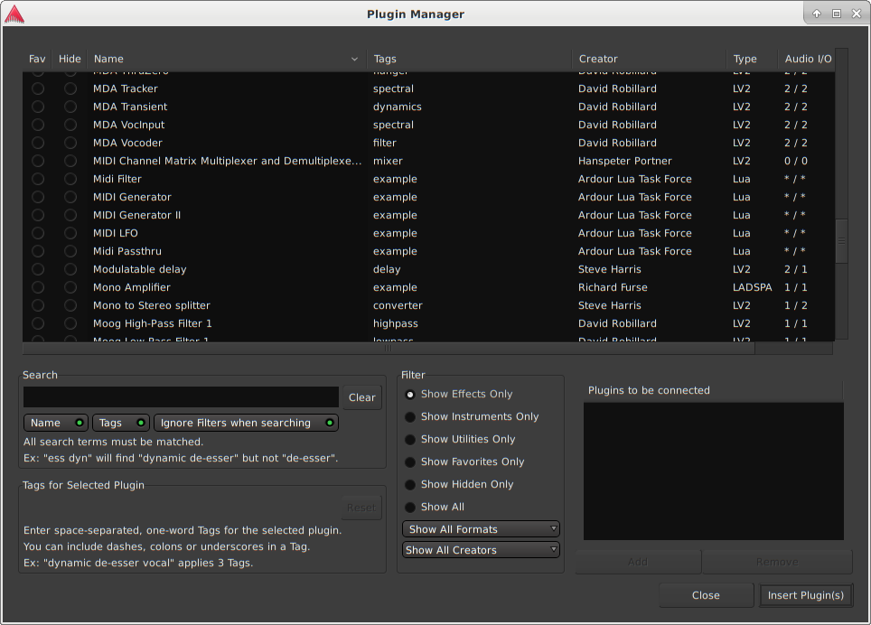Click the Ardour logo icon in title bar
Screen dimensions: 871x625
pyautogui.click(x=14, y=14)
